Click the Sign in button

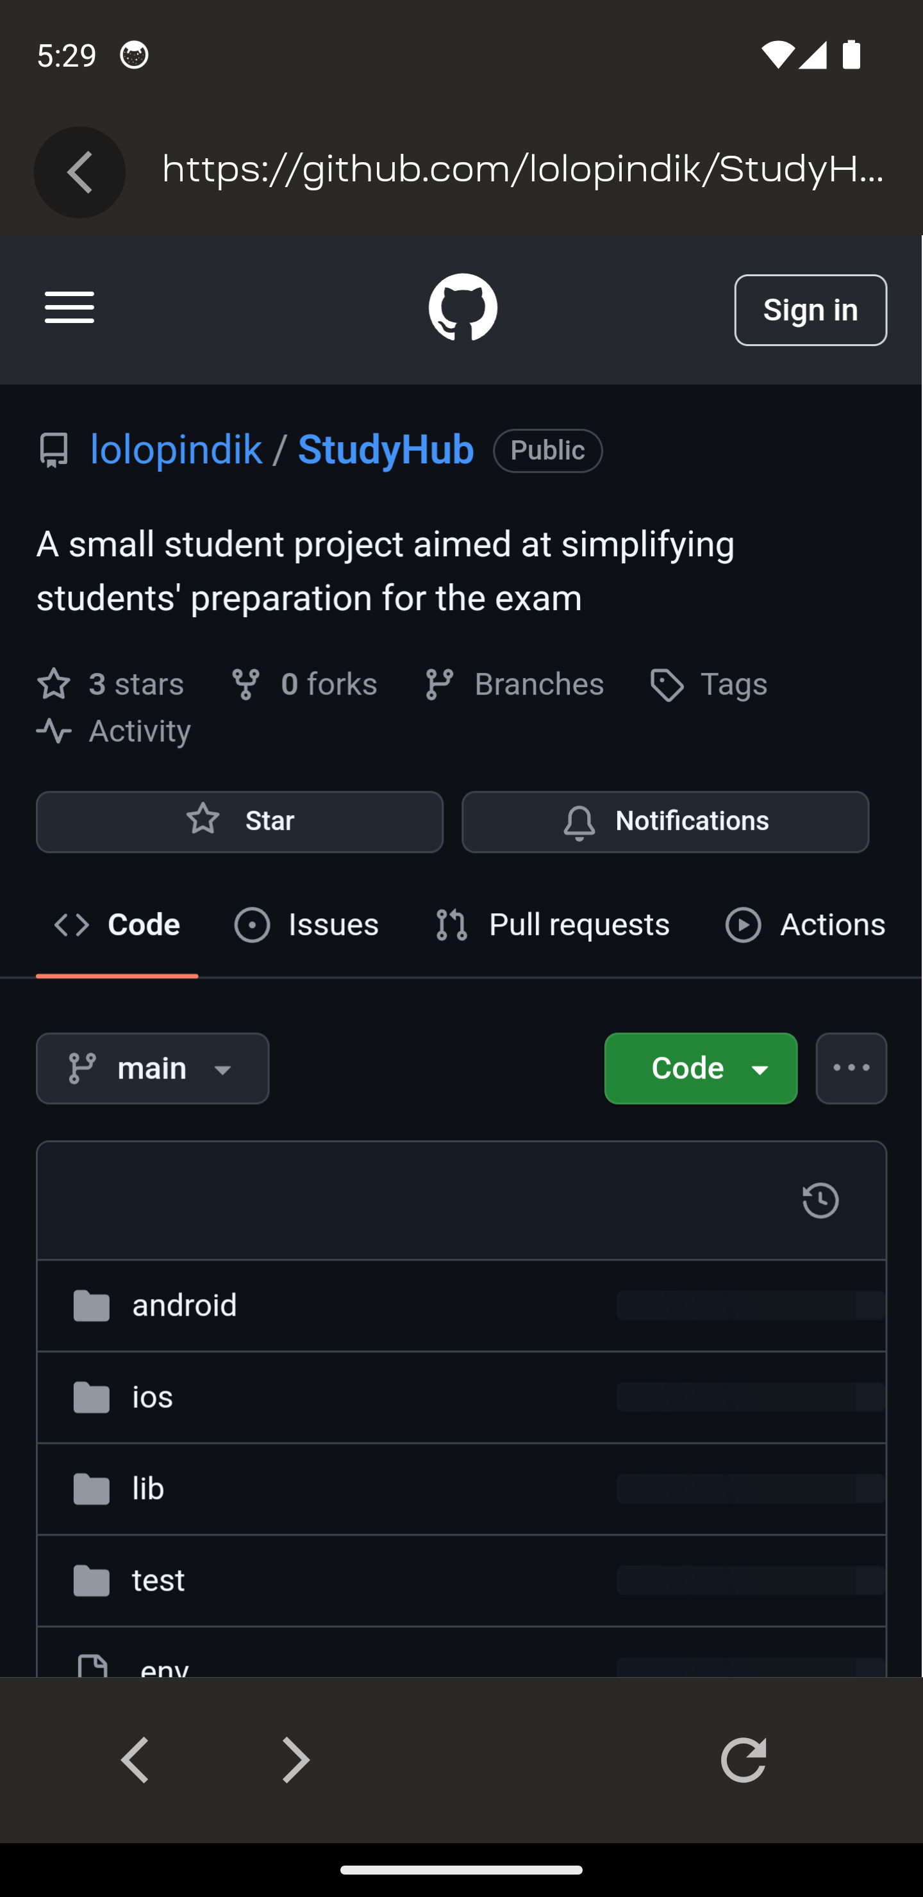pos(810,310)
